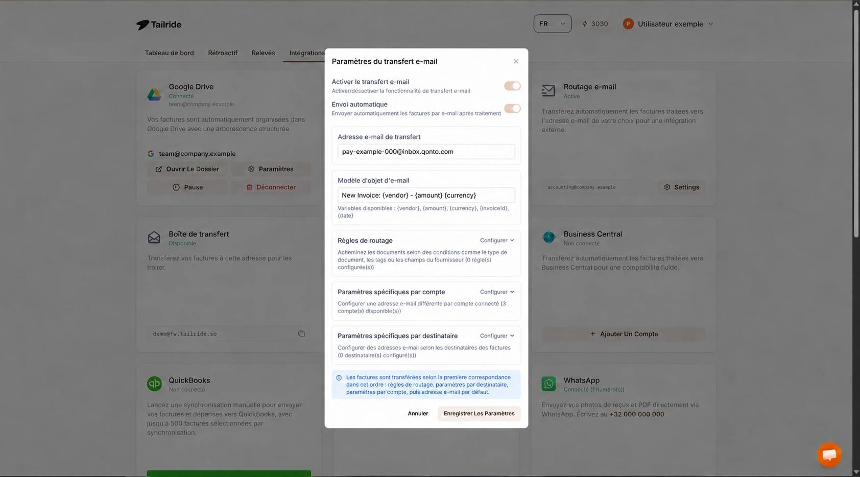The image size is (860, 477).
Task: Click the Boîte de transfert mailbox icon
Action: (x=154, y=237)
